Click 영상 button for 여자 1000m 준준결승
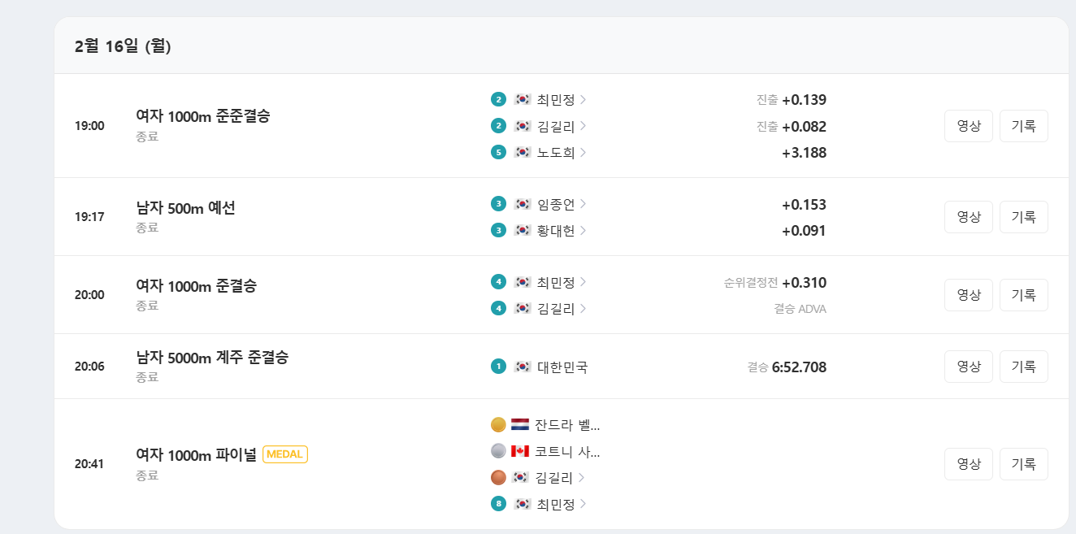The width and height of the screenshot is (1076, 534). pyautogui.click(x=968, y=125)
